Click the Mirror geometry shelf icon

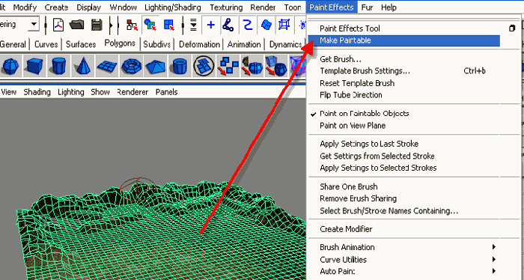coord(252,66)
